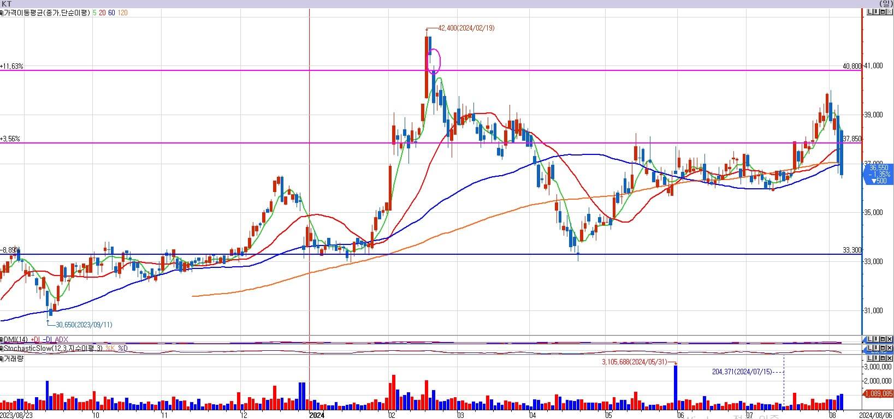Click the 37,850 price value label

(852, 139)
